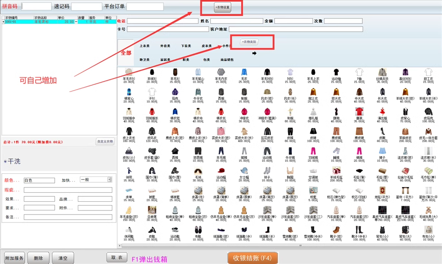Open 自定义衣物 custom garment button
Viewport: 442px width, 264px height.
coord(105,142)
